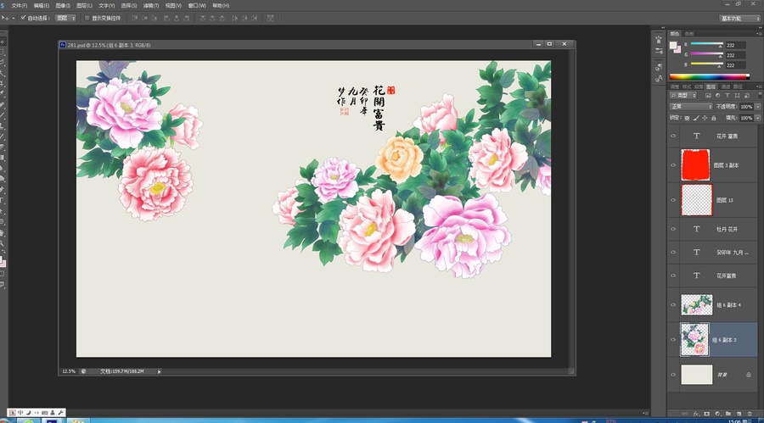This screenshot has height=423, width=764.
Task: Switch to the 色板 swatches tab
Action: 689,34
